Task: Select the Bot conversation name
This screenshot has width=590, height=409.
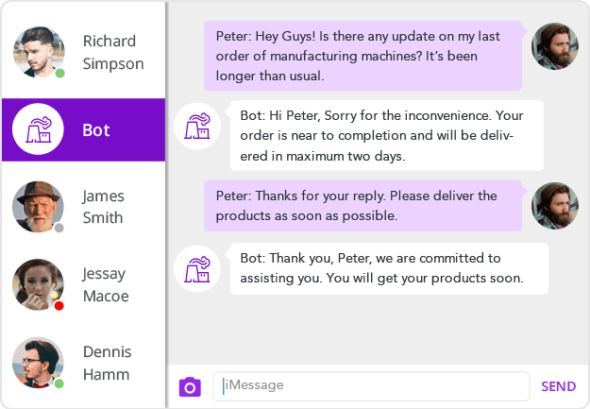Action: (96, 130)
